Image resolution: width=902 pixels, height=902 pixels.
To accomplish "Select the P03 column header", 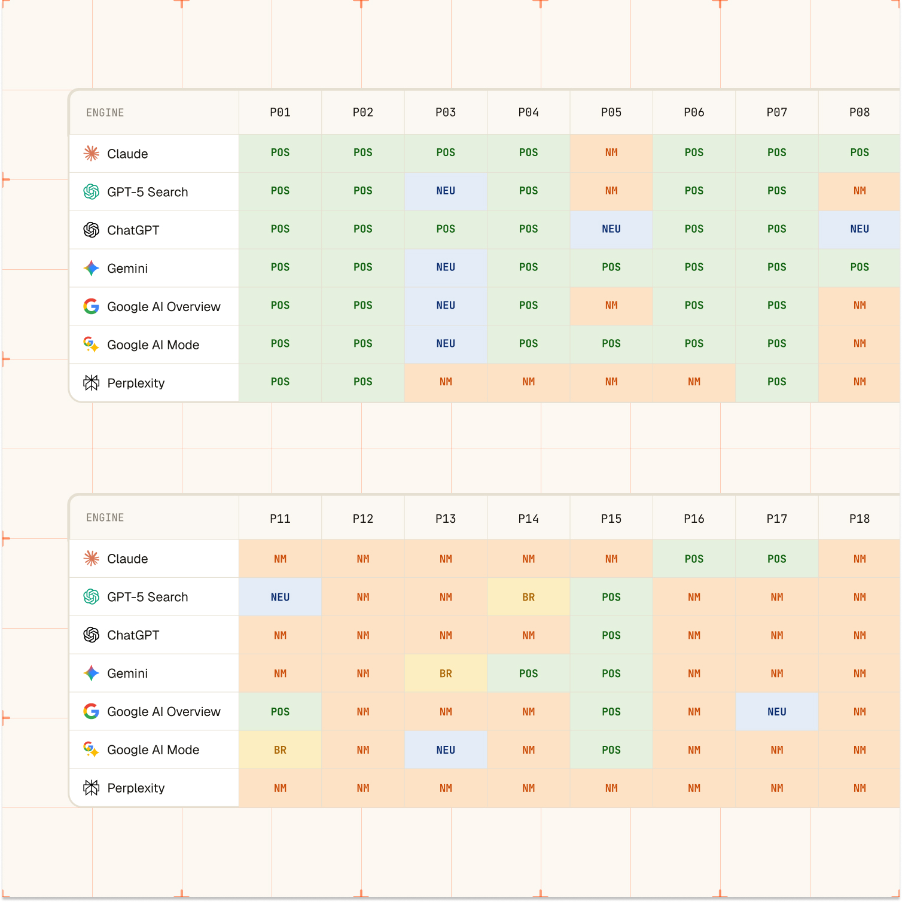I will (x=446, y=112).
